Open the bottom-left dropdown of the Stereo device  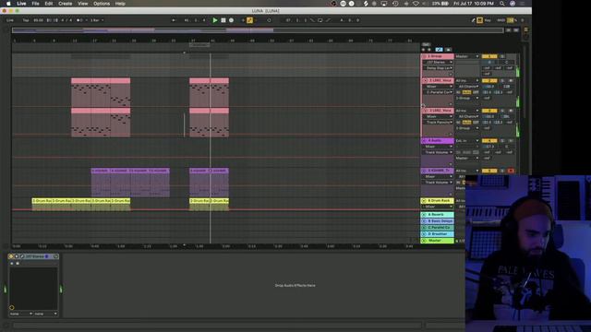[20, 314]
